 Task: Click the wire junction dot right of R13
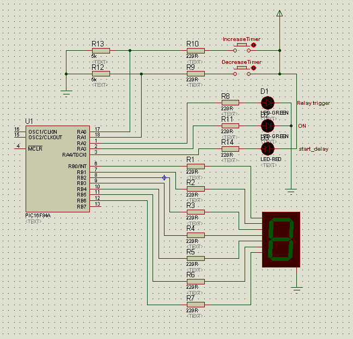click(x=130, y=51)
